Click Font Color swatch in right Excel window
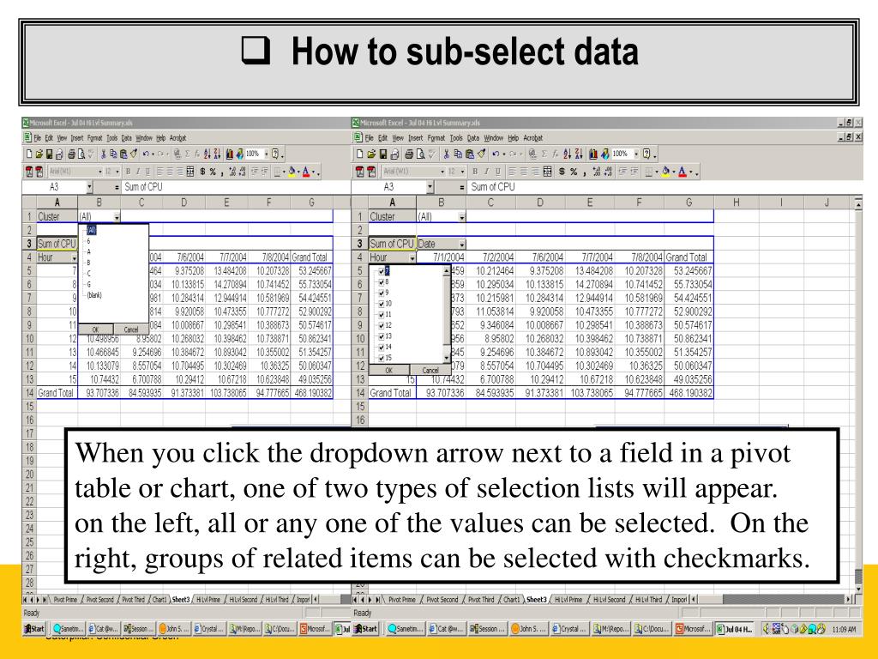Screen dimensions: 878x659 point(683,172)
